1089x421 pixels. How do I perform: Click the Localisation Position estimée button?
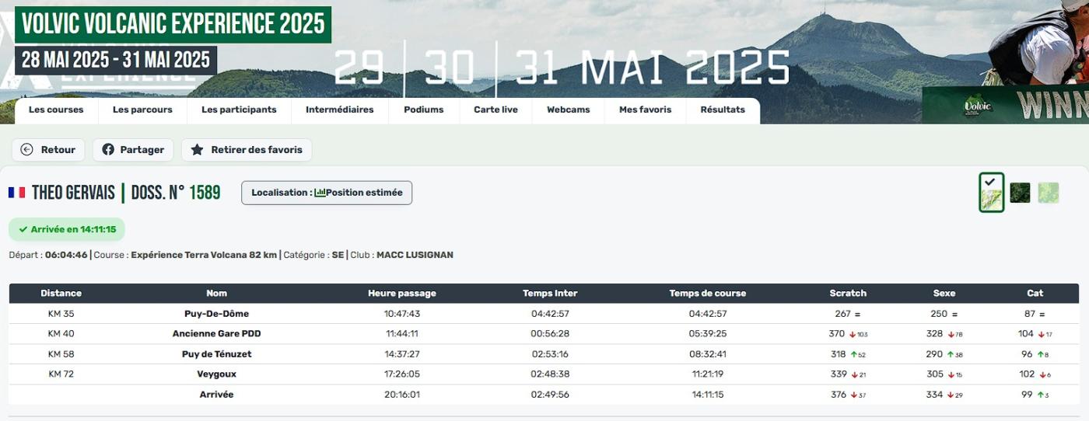tap(327, 193)
